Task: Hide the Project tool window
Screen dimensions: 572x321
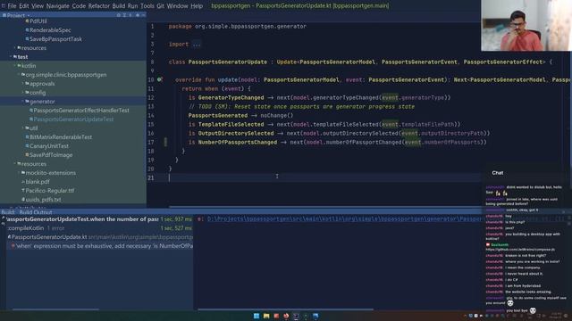Action: click(x=143, y=15)
